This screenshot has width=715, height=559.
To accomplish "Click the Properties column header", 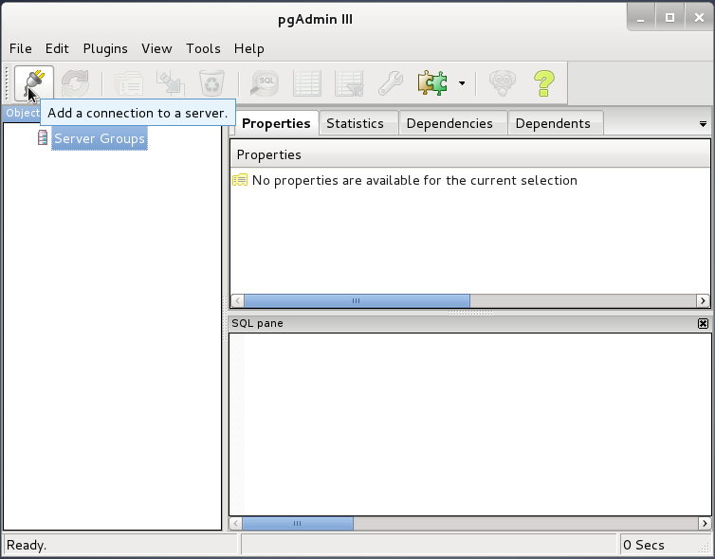I will [470, 154].
